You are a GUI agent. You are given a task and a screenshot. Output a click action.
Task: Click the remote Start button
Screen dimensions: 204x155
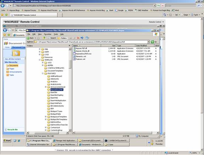7,140
